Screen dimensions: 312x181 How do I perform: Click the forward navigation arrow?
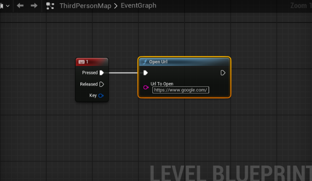(34, 5)
